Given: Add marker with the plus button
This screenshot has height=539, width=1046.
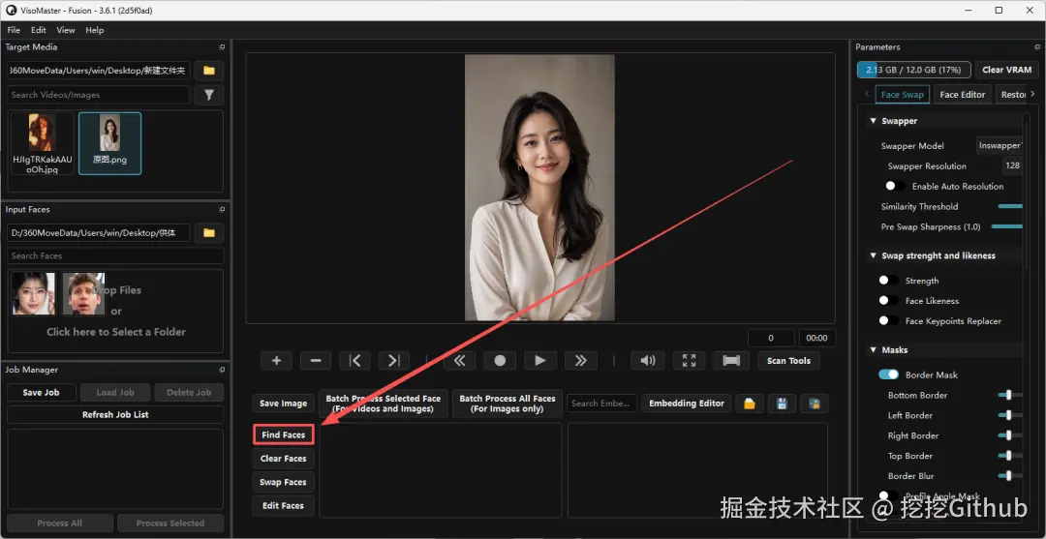Looking at the screenshot, I should 277,360.
